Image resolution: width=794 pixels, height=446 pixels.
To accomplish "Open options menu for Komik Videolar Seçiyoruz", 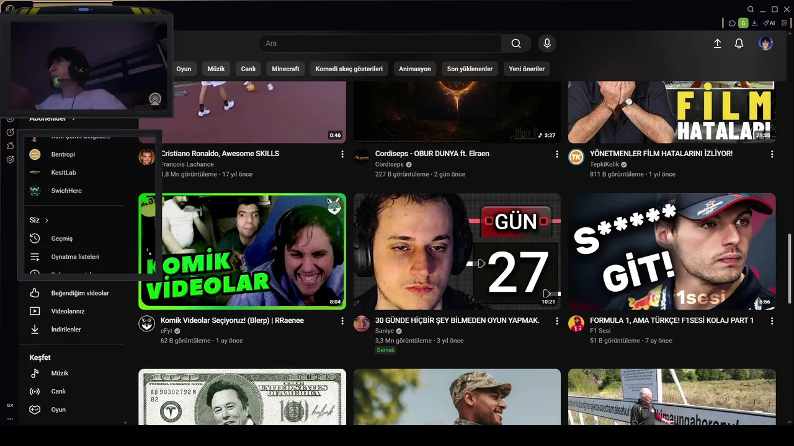I will point(342,321).
